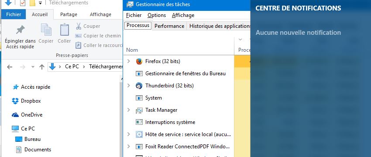
Task: Select Gestionnaire de fenêtres du Bureau text
Action: click(185, 73)
